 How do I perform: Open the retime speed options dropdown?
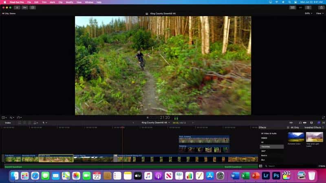click(x=19, y=118)
